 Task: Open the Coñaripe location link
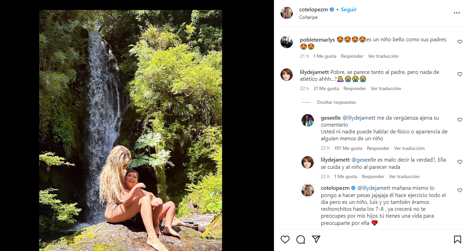(x=308, y=18)
